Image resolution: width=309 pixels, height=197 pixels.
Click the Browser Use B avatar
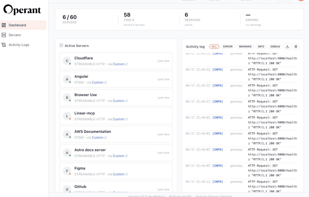[67, 97]
